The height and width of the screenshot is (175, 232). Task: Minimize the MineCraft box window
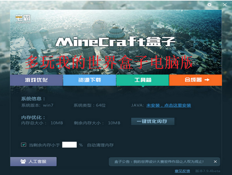coord(217,5)
